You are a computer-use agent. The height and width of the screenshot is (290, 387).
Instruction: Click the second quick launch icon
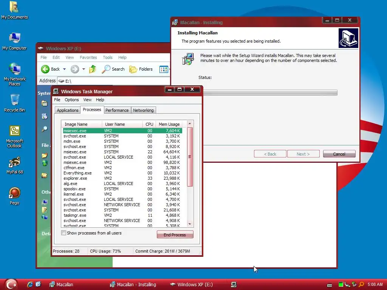(x=38, y=284)
